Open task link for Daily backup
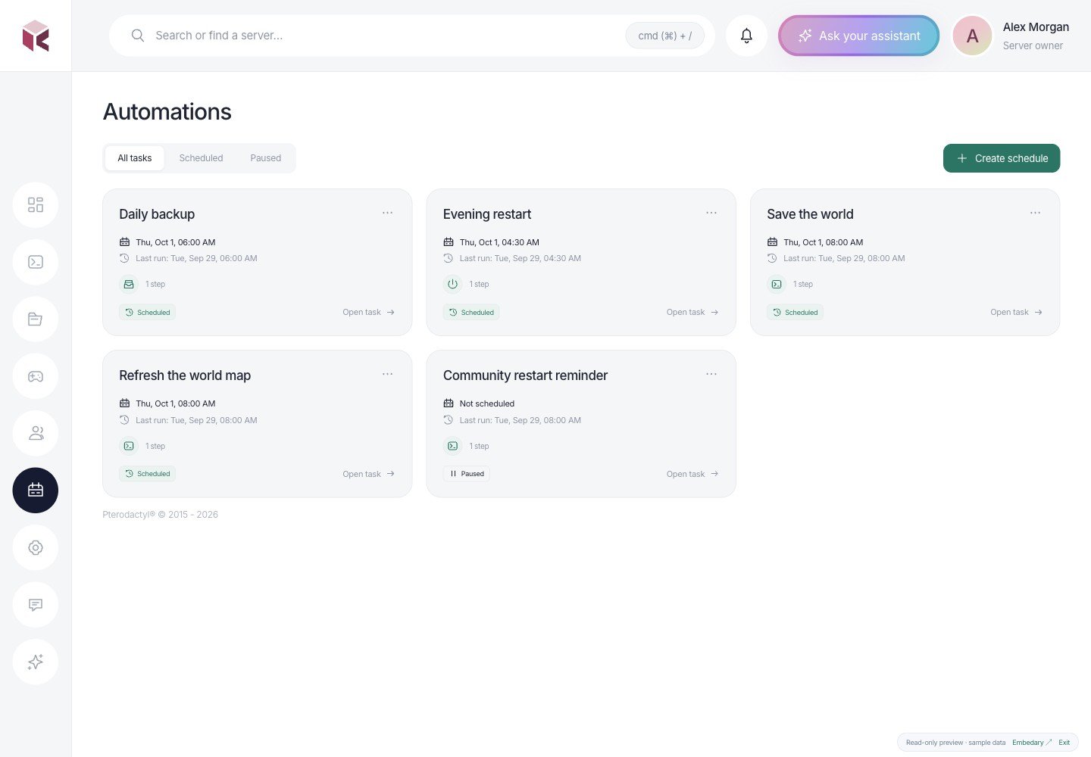Screen dimensions: 1091x757 pyautogui.click(x=369, y=312)
